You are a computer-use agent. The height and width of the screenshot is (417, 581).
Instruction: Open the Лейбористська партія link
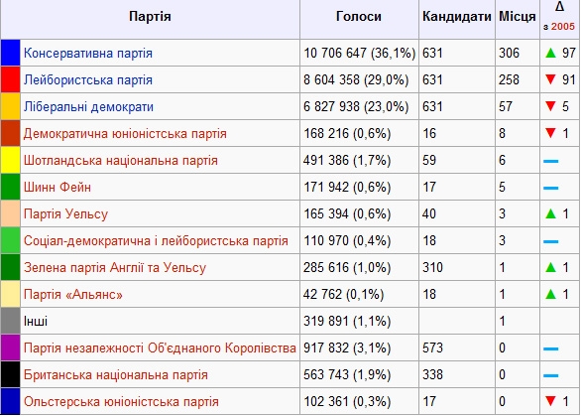coord(88,79)
